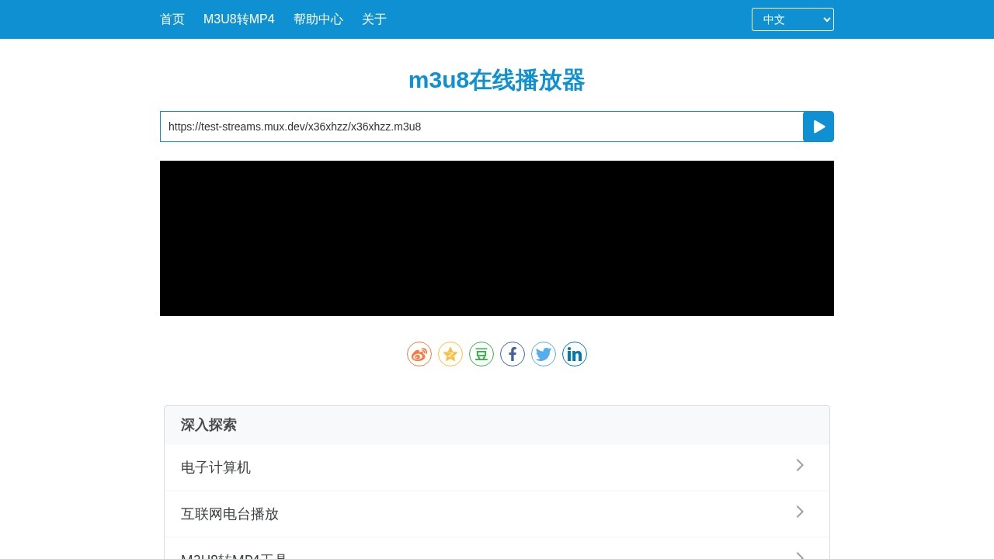
Task: Go to the 首页 menu item
Action: pos(172,19)
